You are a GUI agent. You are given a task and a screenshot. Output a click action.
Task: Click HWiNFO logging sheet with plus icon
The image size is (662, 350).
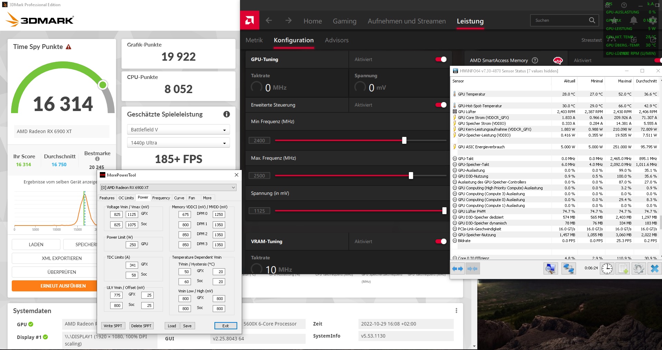(x=623, y=269)
